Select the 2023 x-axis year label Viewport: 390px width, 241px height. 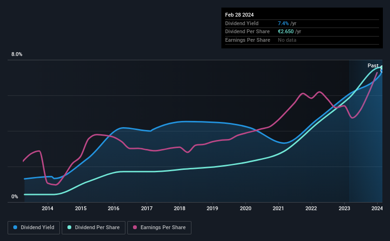344,208
